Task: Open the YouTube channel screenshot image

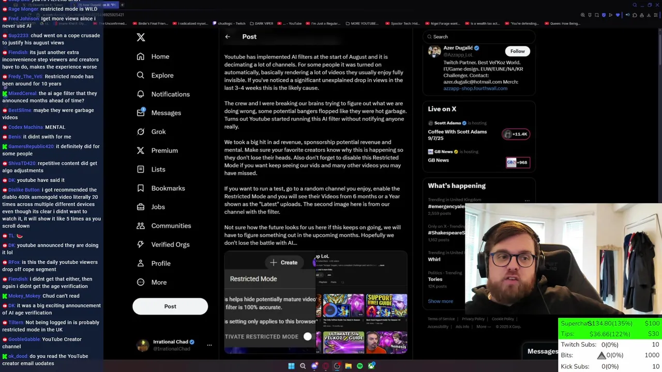Action: 362,303
